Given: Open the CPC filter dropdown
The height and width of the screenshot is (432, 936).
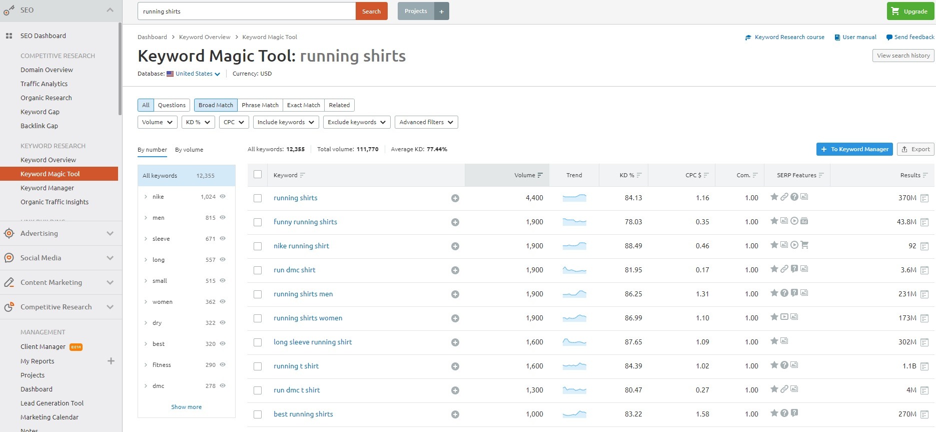Looking at the screenshot, I should [234, 122].
